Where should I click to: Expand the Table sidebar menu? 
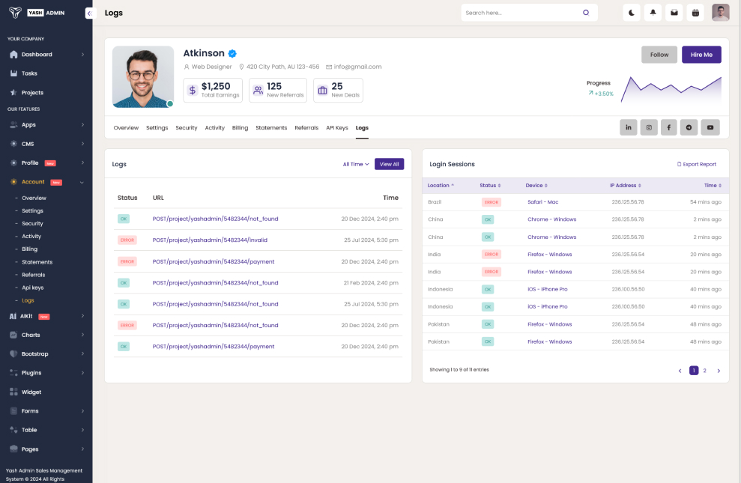pos(46,430)
